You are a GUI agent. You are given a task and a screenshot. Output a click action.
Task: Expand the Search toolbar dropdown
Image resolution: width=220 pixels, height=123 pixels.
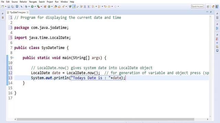coord(66,6)
